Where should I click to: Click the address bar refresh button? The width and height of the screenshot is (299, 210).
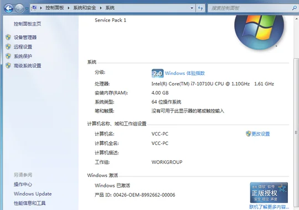(x=200, y=8)
